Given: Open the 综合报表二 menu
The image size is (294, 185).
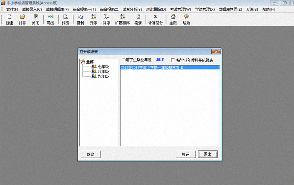Looking at the screenshot, I should point(109,9).
